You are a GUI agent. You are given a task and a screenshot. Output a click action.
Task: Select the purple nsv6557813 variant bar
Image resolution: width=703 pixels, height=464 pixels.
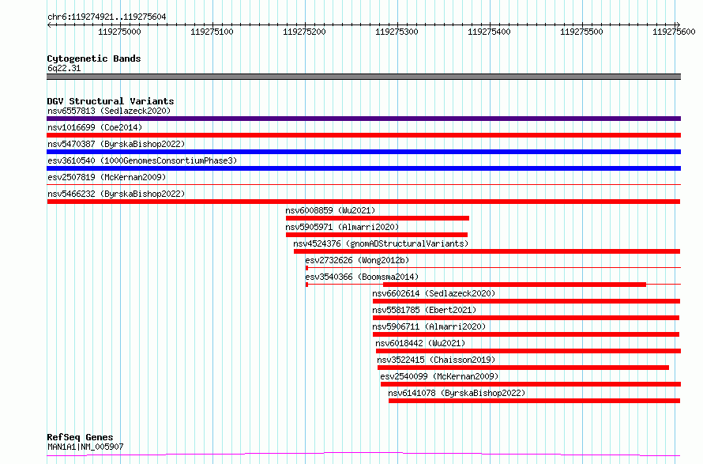point(363,119)
